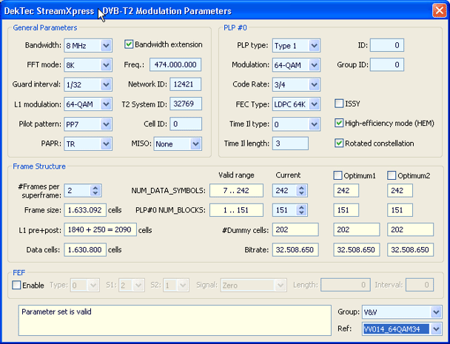This screenshot has width=450, height=344.
Task: Click the Frame size field 1.633.092
Action: tap(85, 210)
